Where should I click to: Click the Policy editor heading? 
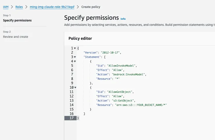[x=80, y=38]
